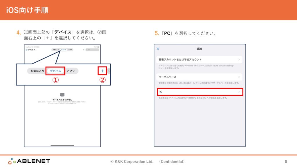297x167 pixels.
Task: Click the ABLENET logo in the footer
Action: [29, 161]
